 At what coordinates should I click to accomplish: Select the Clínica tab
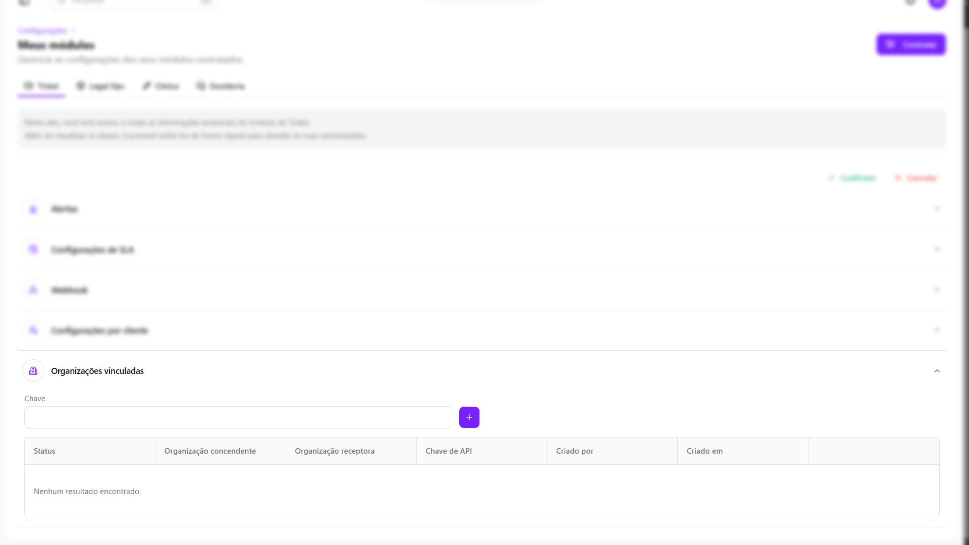pyautogui.click(x=160, y=86)
